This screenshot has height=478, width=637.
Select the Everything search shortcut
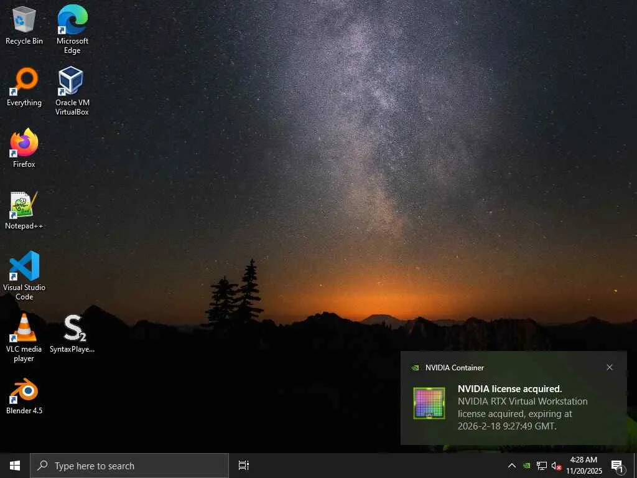pyautogui.click(x=24, y=87)
